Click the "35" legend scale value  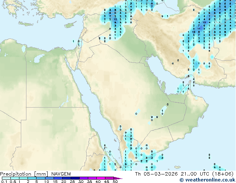(89, 182)
